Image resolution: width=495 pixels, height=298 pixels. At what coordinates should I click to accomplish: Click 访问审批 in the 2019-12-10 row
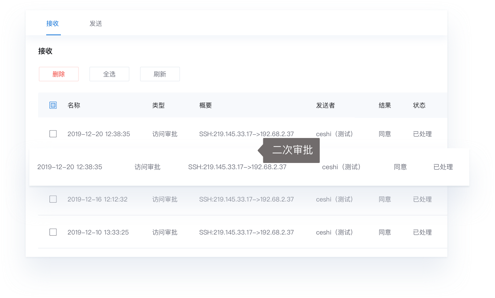[x=165, y=232]
